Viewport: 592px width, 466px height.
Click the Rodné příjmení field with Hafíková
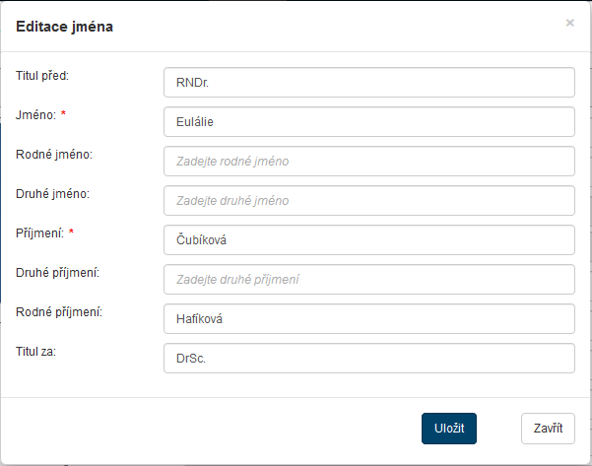click(368, 319)
